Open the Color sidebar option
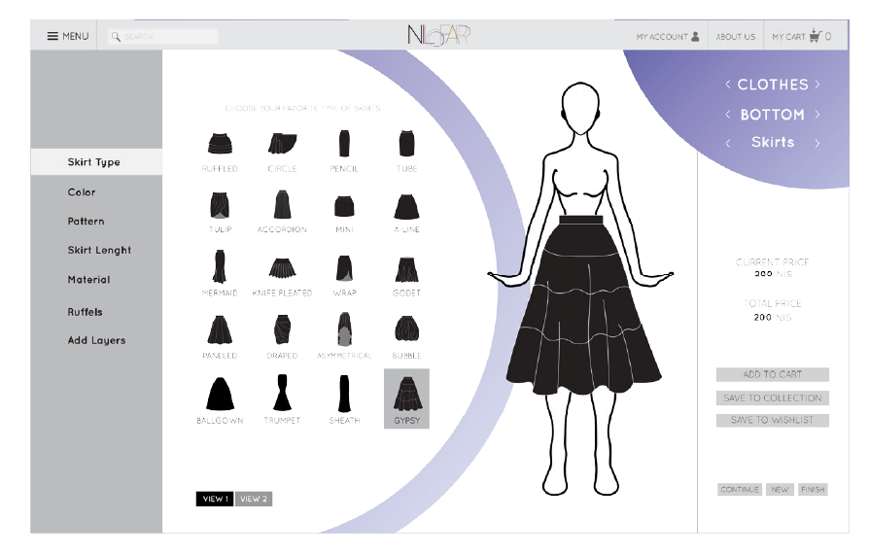The height and width of the screenshot is (554, 869). (82, 192)
